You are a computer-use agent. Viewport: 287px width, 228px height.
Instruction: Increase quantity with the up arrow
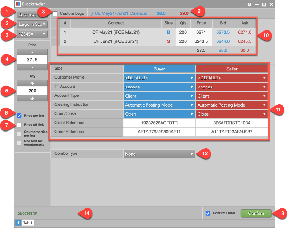[32, 83]
